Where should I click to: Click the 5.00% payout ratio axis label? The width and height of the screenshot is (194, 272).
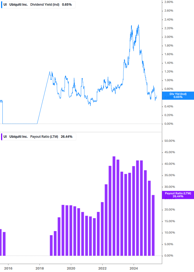click(169, 244)
